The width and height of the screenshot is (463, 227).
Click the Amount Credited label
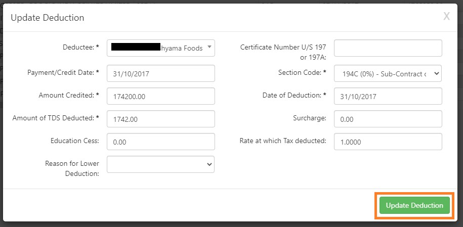69,96
